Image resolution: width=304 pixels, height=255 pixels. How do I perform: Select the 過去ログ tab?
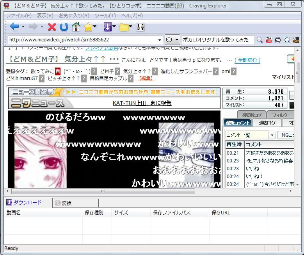point(267,123)
